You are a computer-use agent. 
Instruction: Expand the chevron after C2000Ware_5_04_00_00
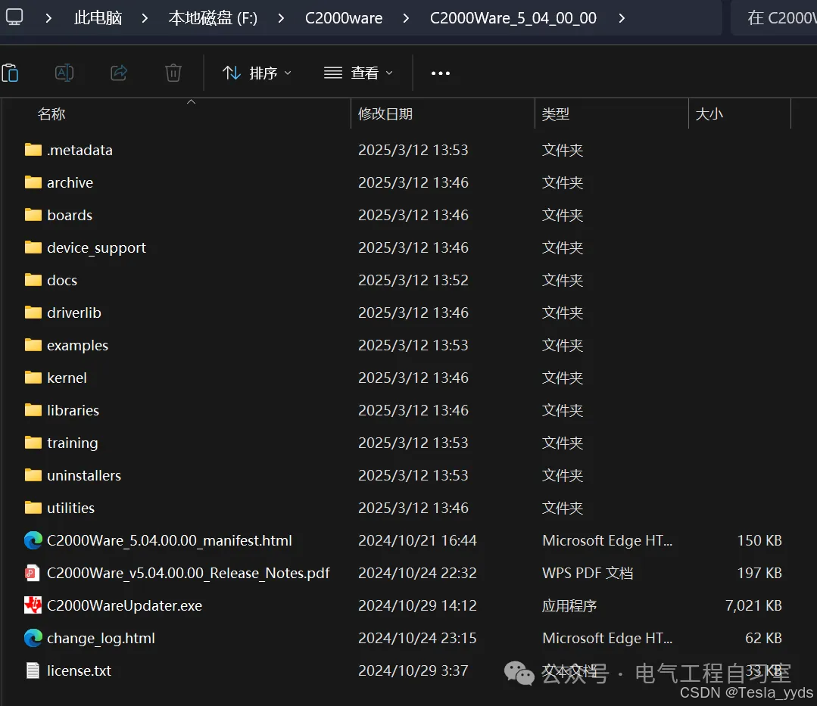point(621,18)
